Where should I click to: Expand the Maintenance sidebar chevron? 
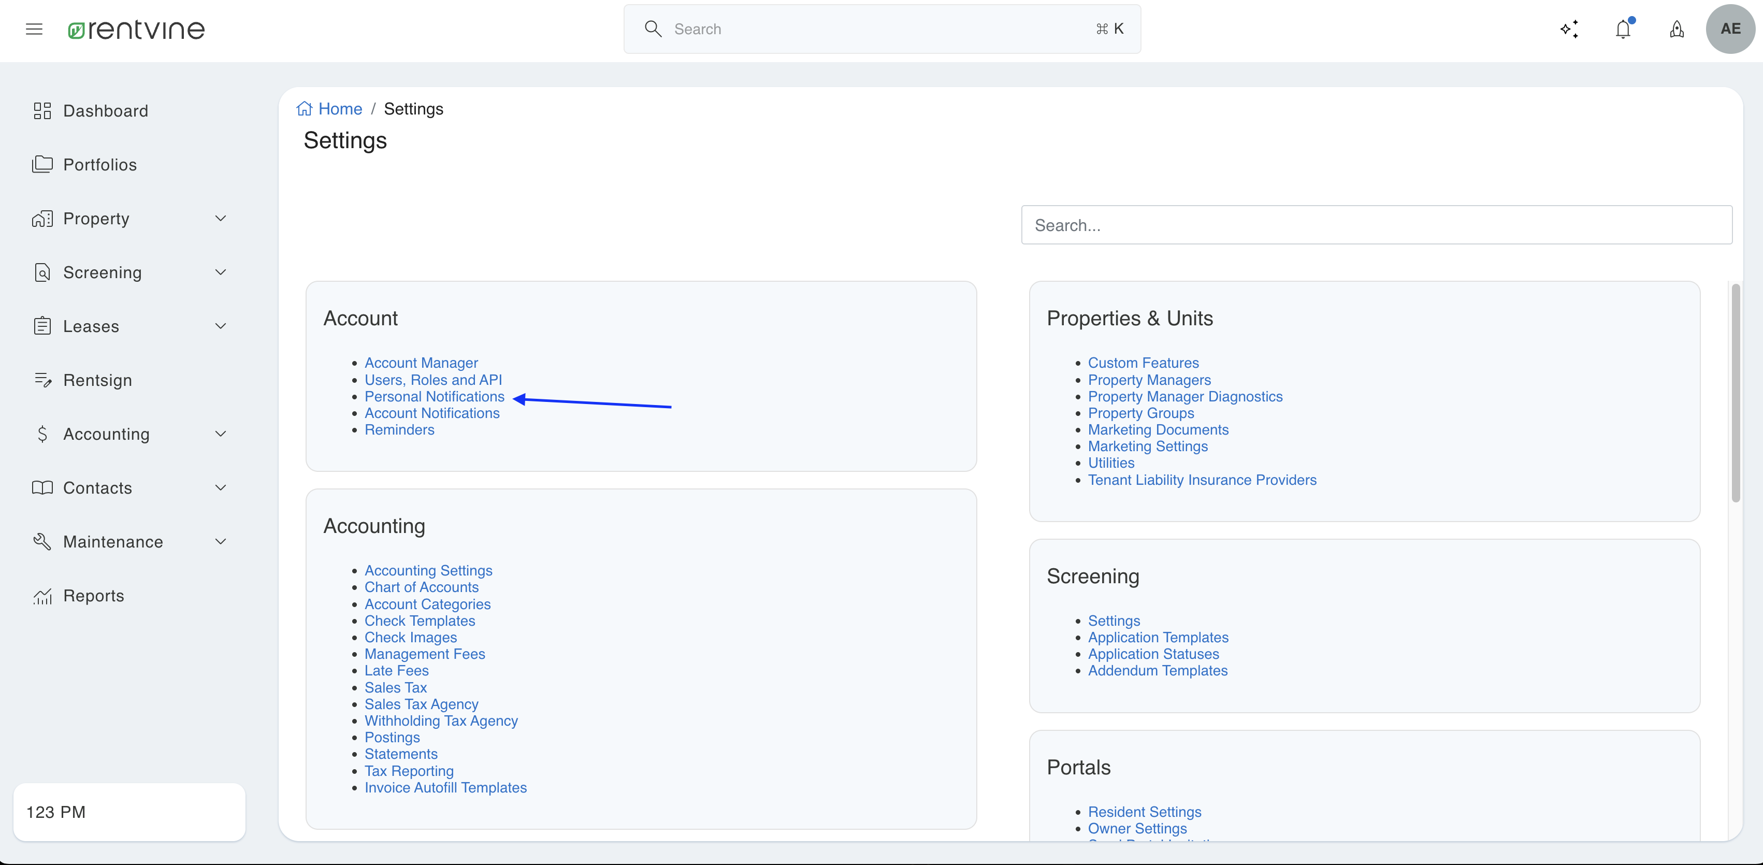221,541
